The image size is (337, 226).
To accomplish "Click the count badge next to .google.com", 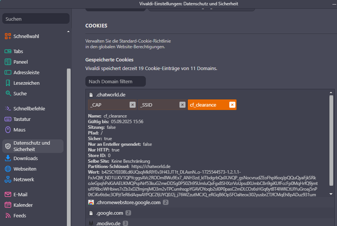I will click(128, 213).
